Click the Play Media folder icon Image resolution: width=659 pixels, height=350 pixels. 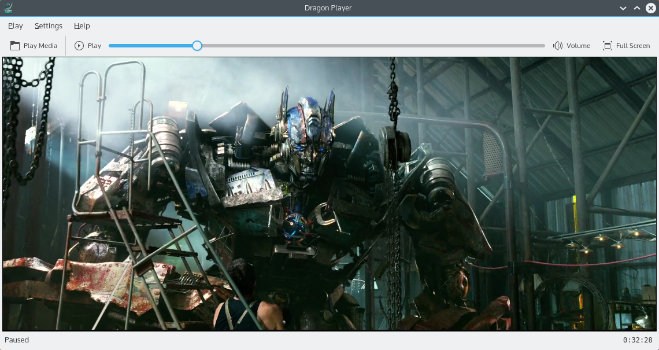click(x=15, y=46)
